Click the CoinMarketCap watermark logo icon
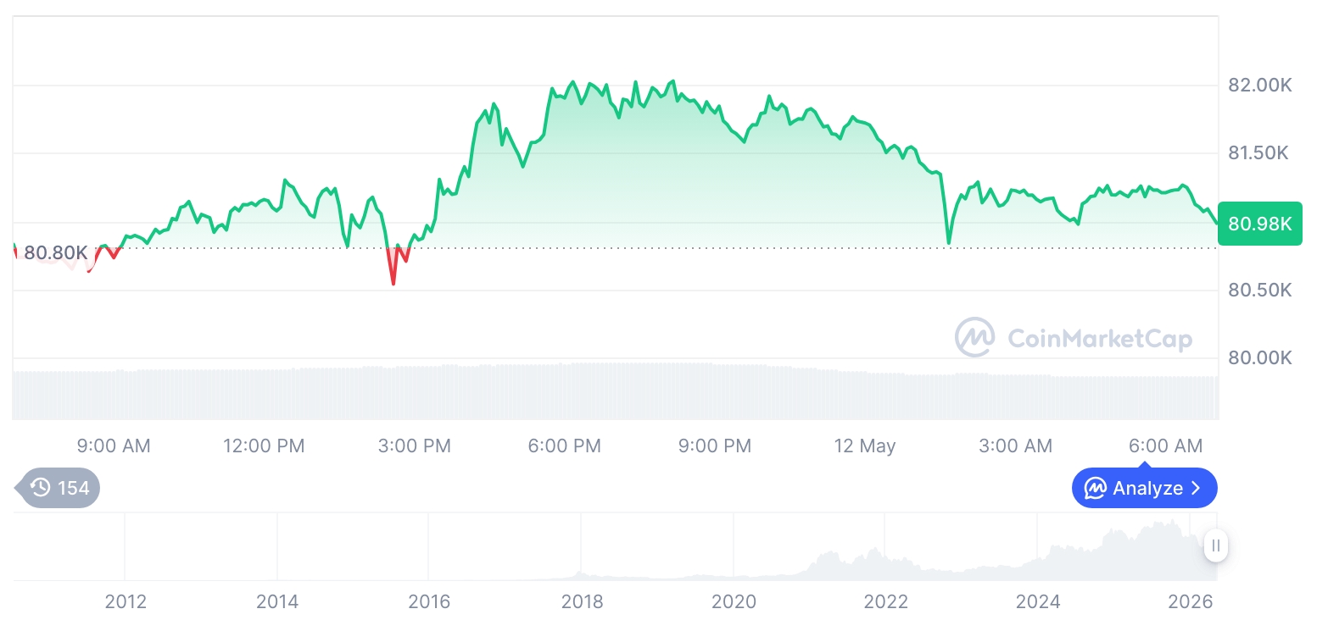Viewport: 1328px width, 620px height. [x=974, y=338]
